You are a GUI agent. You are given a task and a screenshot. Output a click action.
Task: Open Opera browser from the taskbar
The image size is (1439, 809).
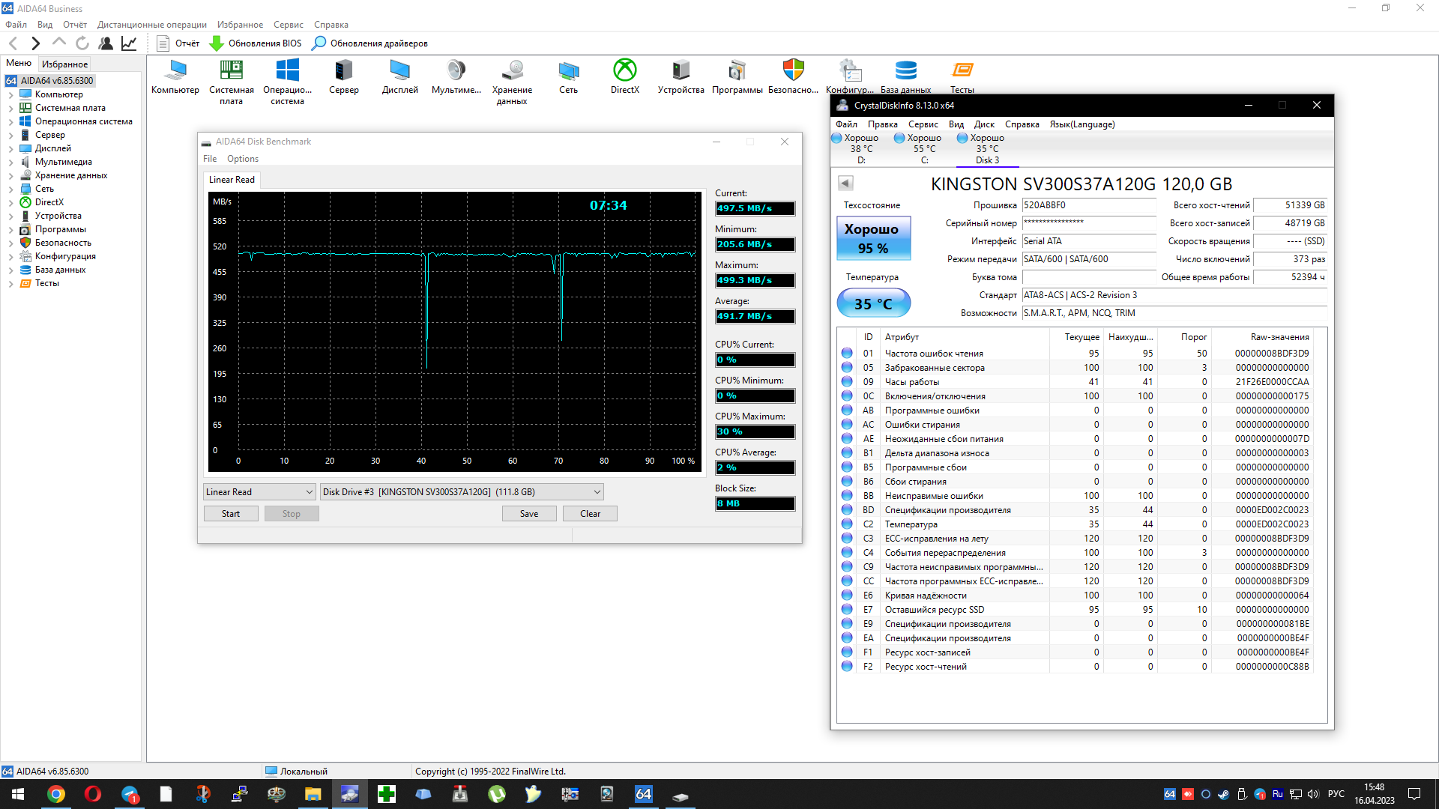point(92,794)
